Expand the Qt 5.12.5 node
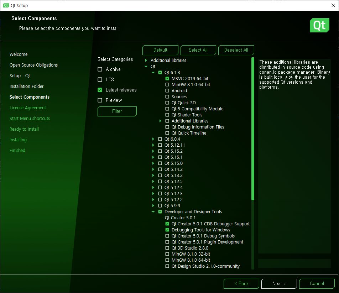 tap(153, 181)
